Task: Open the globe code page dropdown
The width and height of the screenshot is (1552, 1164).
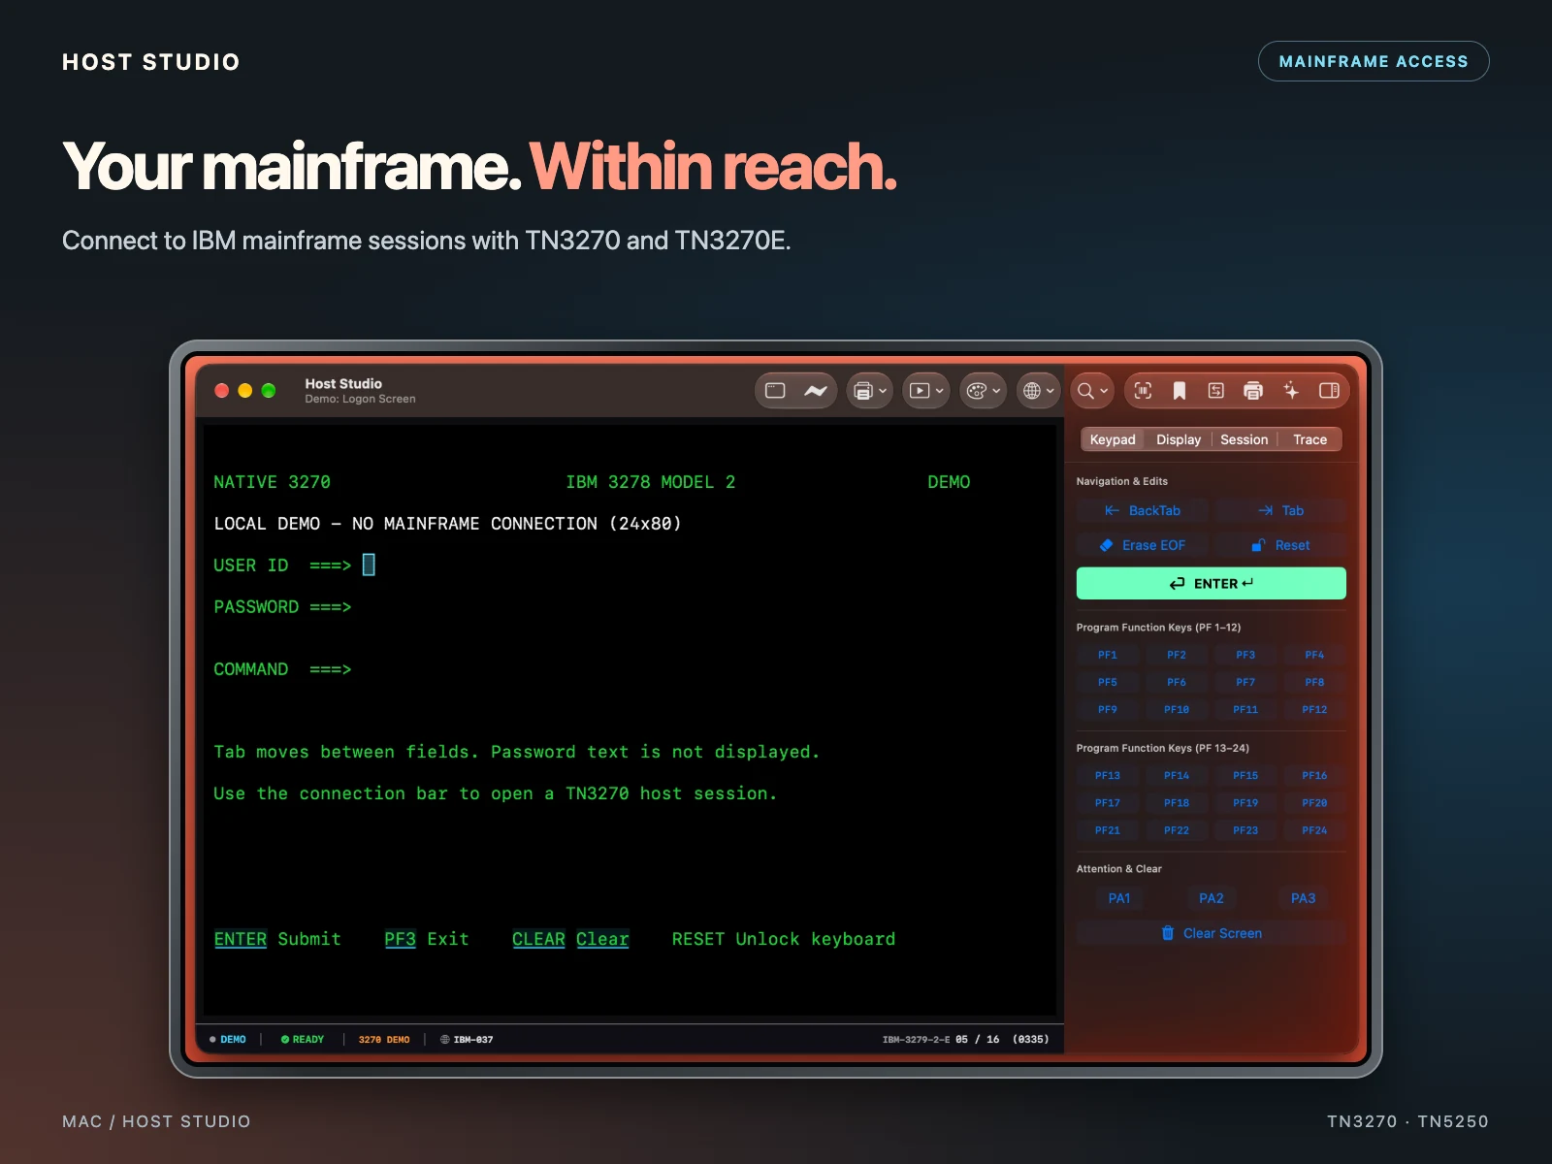Action: (x=1038, y=391)
